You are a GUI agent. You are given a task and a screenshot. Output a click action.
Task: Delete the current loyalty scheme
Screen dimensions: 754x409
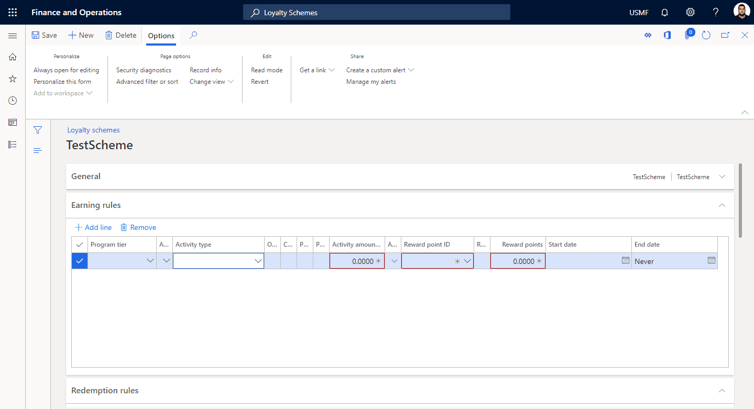[x=121, y=35]
